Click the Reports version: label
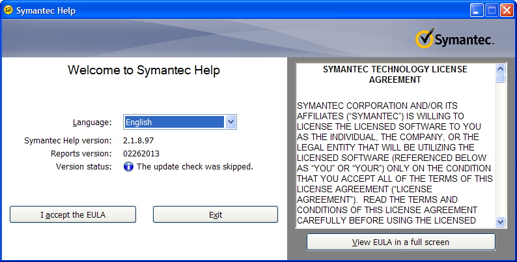The image size is (517, 262). coord(81,154)
